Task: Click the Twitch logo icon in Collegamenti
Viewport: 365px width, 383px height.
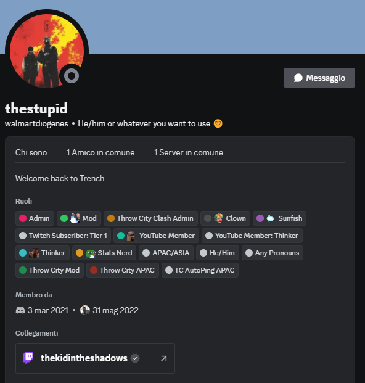Action: tap(28, 358)
